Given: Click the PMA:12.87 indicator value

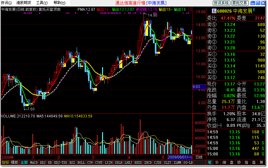Looking at the screenshot, I should [86, 10].
